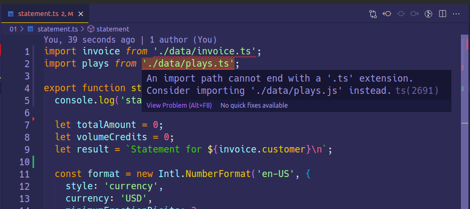Image resolution: width=470 pixels, height=209 pixels.
Task: Click the volumeCredits variable on line 8
Action: click(x=112, y=137)
